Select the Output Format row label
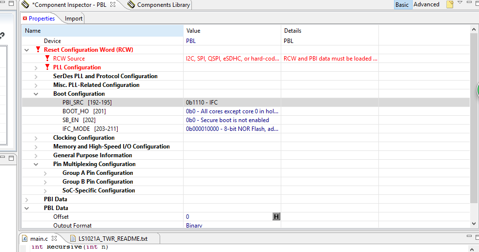The width and height of the screenshot is (479, 252). pyautogui.click(x=72, y=226)
